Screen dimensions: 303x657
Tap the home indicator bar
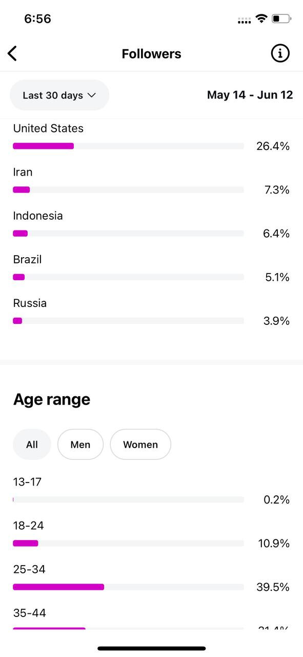[152, 648]
